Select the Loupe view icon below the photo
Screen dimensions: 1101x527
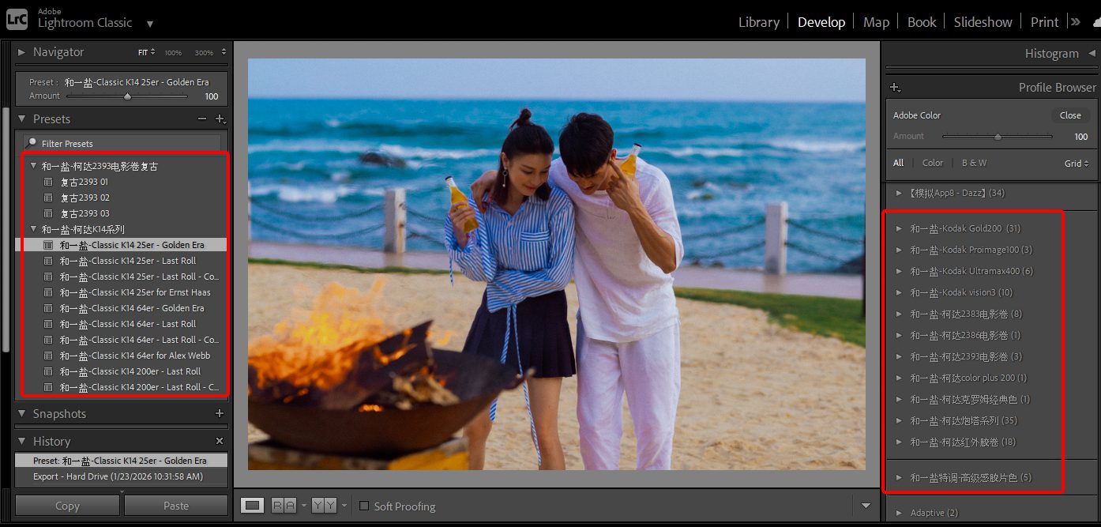tap(253, 504)
